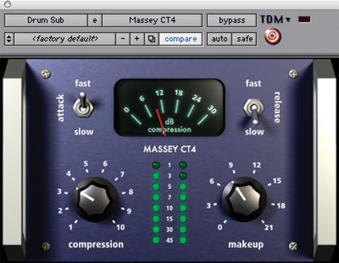This screenshot has width=339, height=263.
Task: Click the 30 mark on the VU meter
Action: (x=212, y=109)
